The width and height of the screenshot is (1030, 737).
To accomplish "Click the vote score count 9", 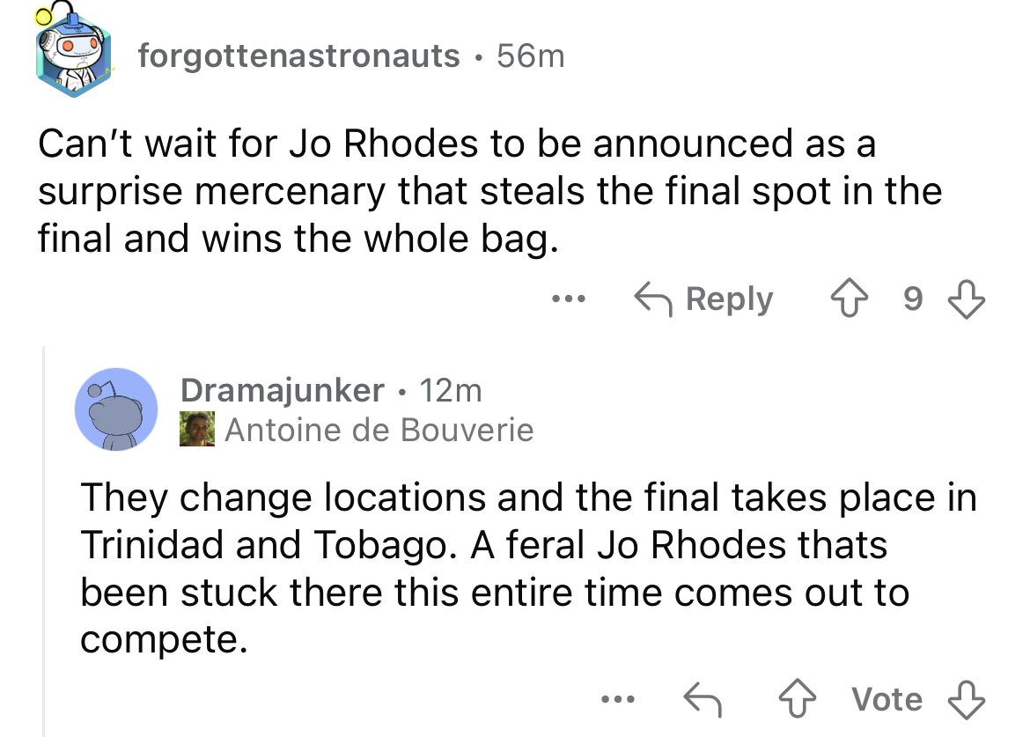I will 912,298.
